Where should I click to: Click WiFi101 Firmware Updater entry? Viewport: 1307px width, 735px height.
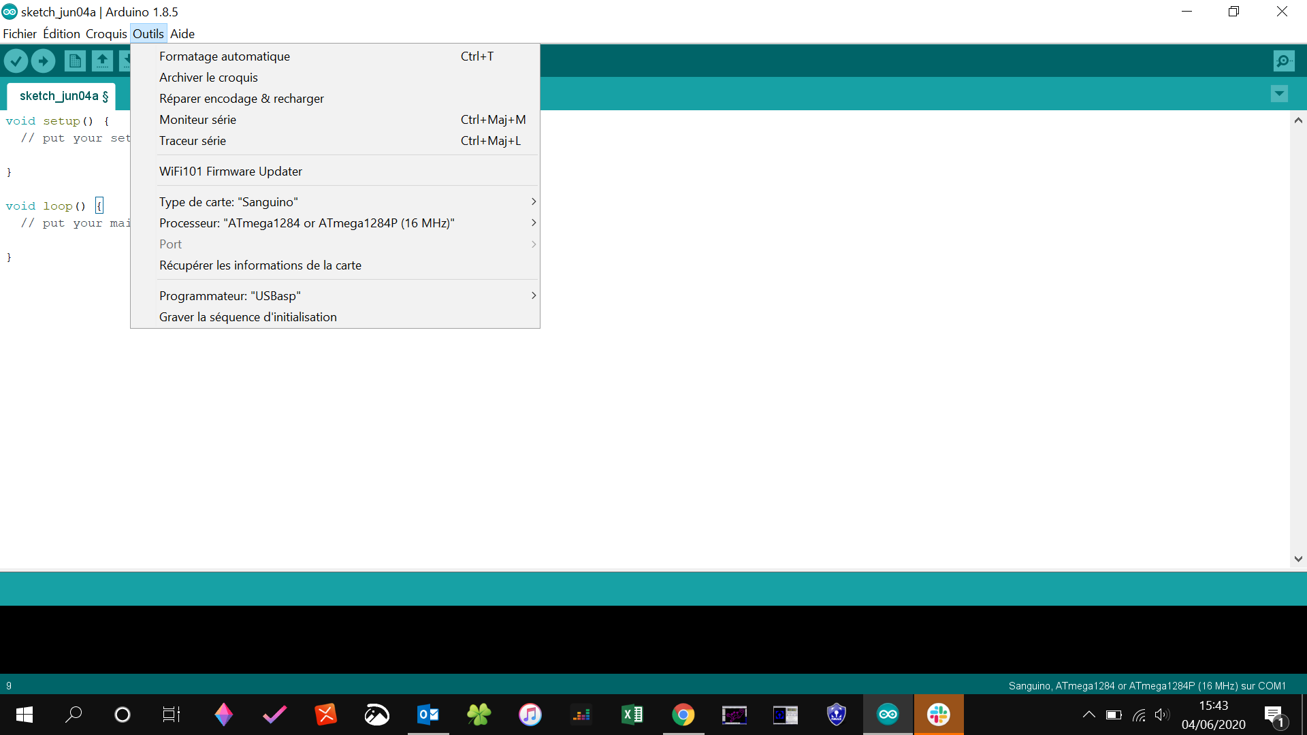231,171
